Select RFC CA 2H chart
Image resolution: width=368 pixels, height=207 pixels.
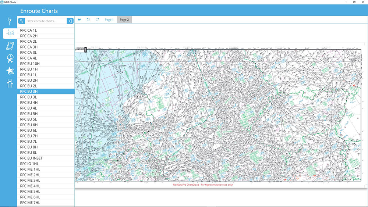point(46,36)
